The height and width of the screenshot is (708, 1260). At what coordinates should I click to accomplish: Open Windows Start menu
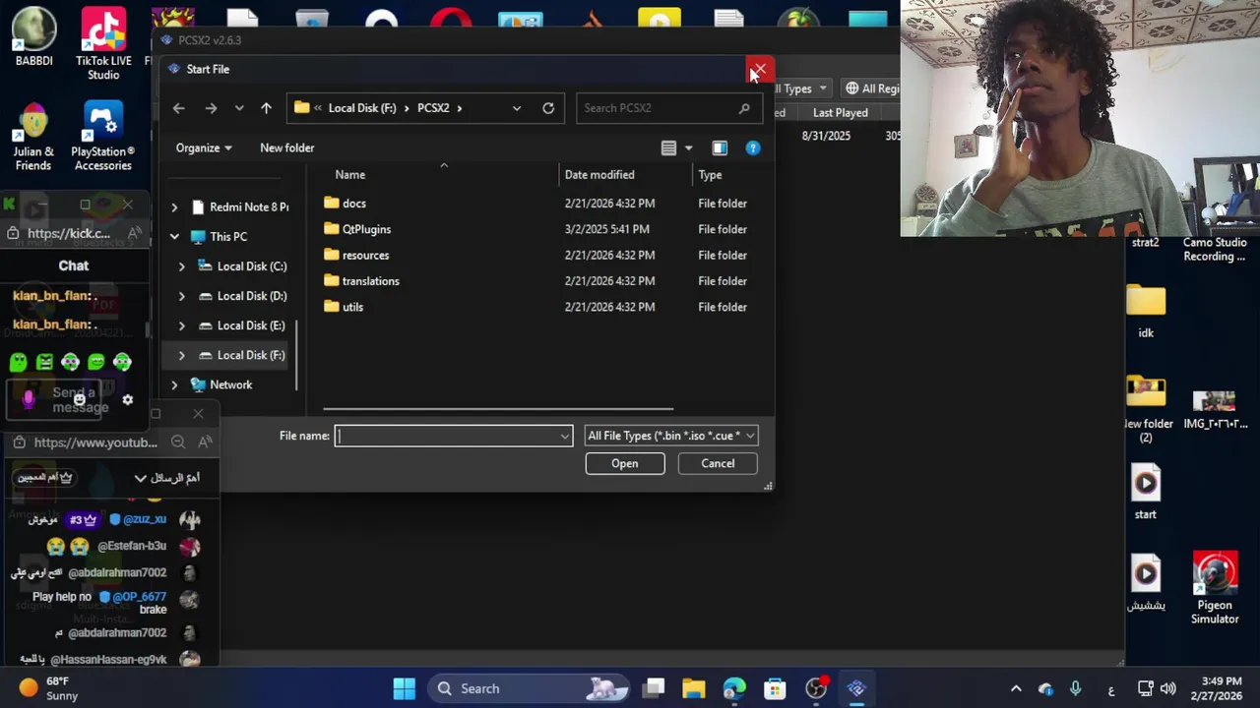(x=405, y=688)
